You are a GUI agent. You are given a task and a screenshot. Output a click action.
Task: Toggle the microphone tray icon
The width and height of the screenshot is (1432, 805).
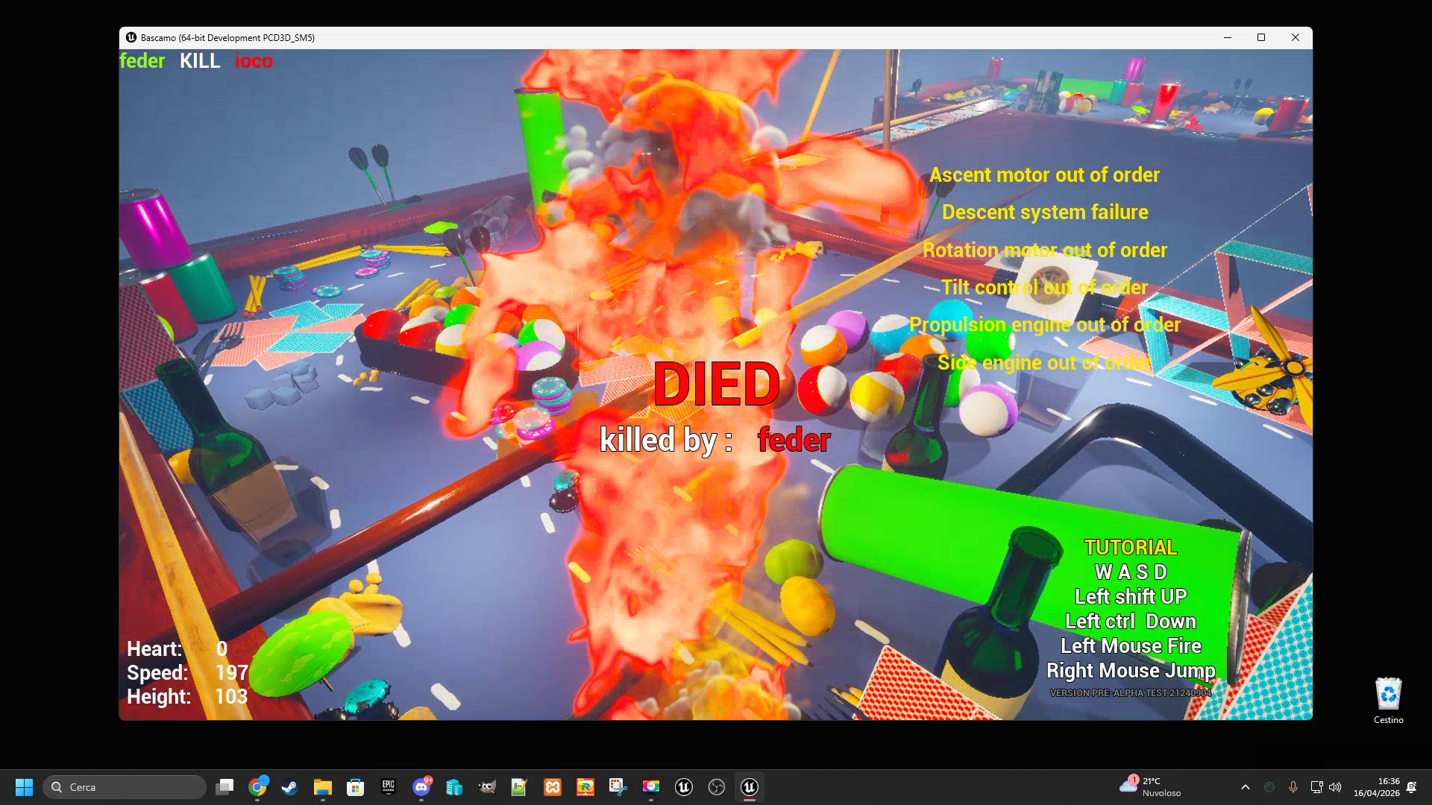click(x=1293, y=787)
